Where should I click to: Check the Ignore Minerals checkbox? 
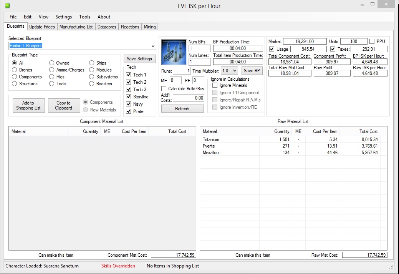[x=215, y=85]
